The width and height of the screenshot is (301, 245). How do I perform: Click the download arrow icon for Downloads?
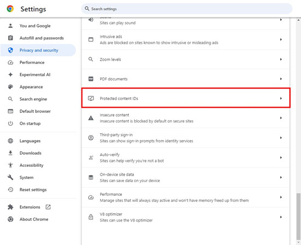(x=10, y=153)
